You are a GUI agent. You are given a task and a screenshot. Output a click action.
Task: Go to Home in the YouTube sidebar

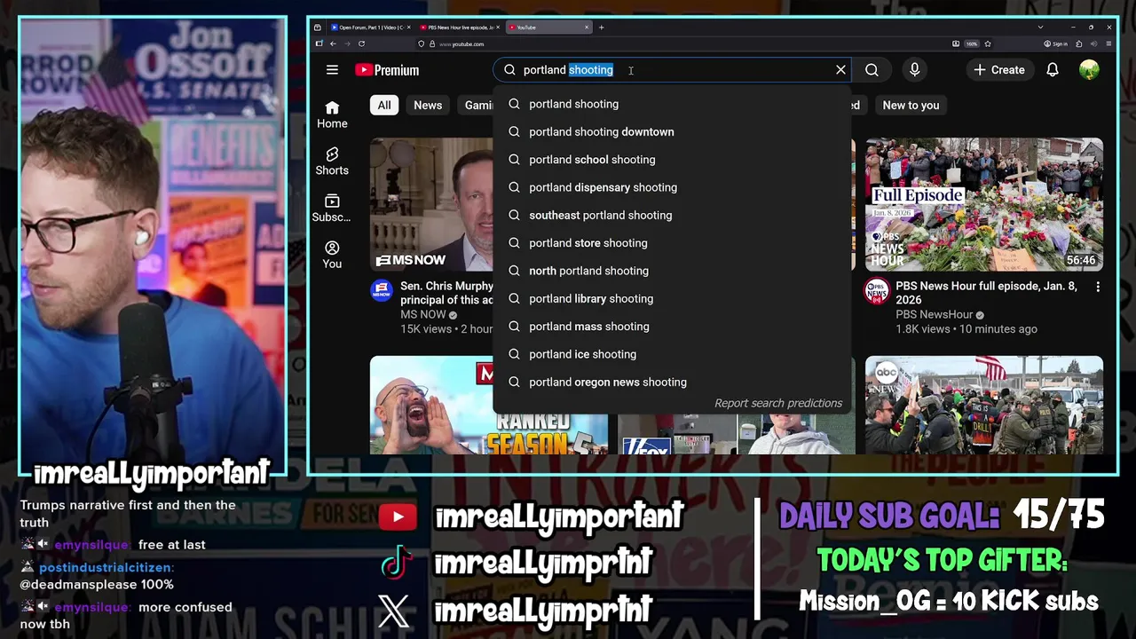coord(332,114)
